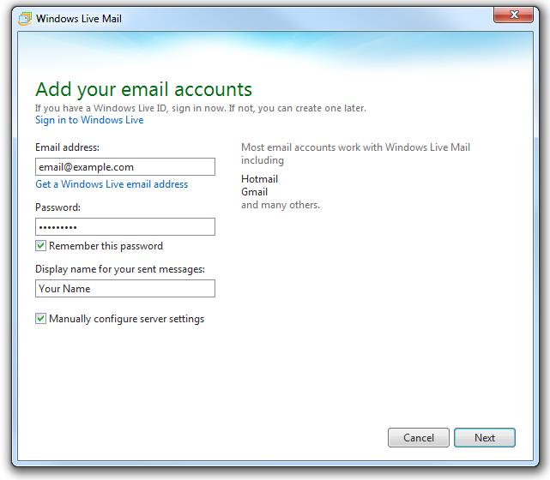The width and height of the screenshot is (550, 480).
Task: Click the 'Gmail' text
Action: tap(254, 192)
